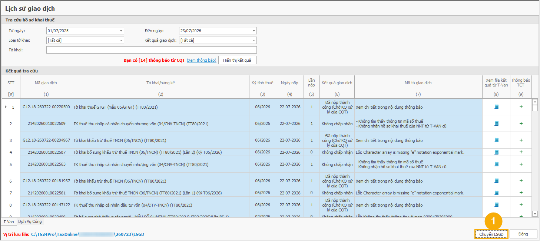Click the Mã giao dịch column header

click(46, 83)
